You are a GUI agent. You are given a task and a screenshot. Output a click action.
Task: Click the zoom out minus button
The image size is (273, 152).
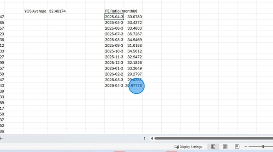(246, 147)
